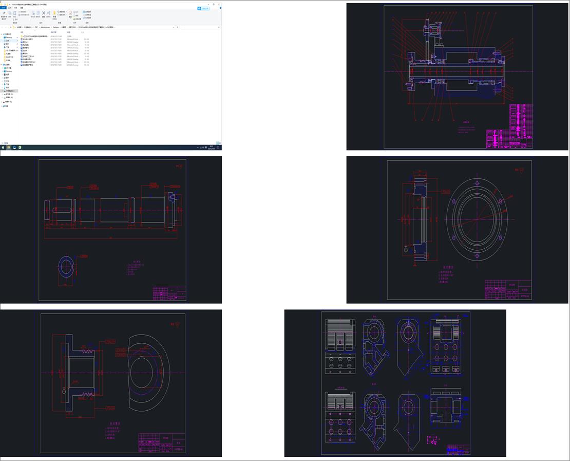Click the up-one-level arrow beside address bar

pos(11,27)
